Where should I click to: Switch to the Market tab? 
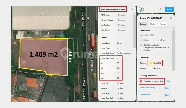(153, 24)
